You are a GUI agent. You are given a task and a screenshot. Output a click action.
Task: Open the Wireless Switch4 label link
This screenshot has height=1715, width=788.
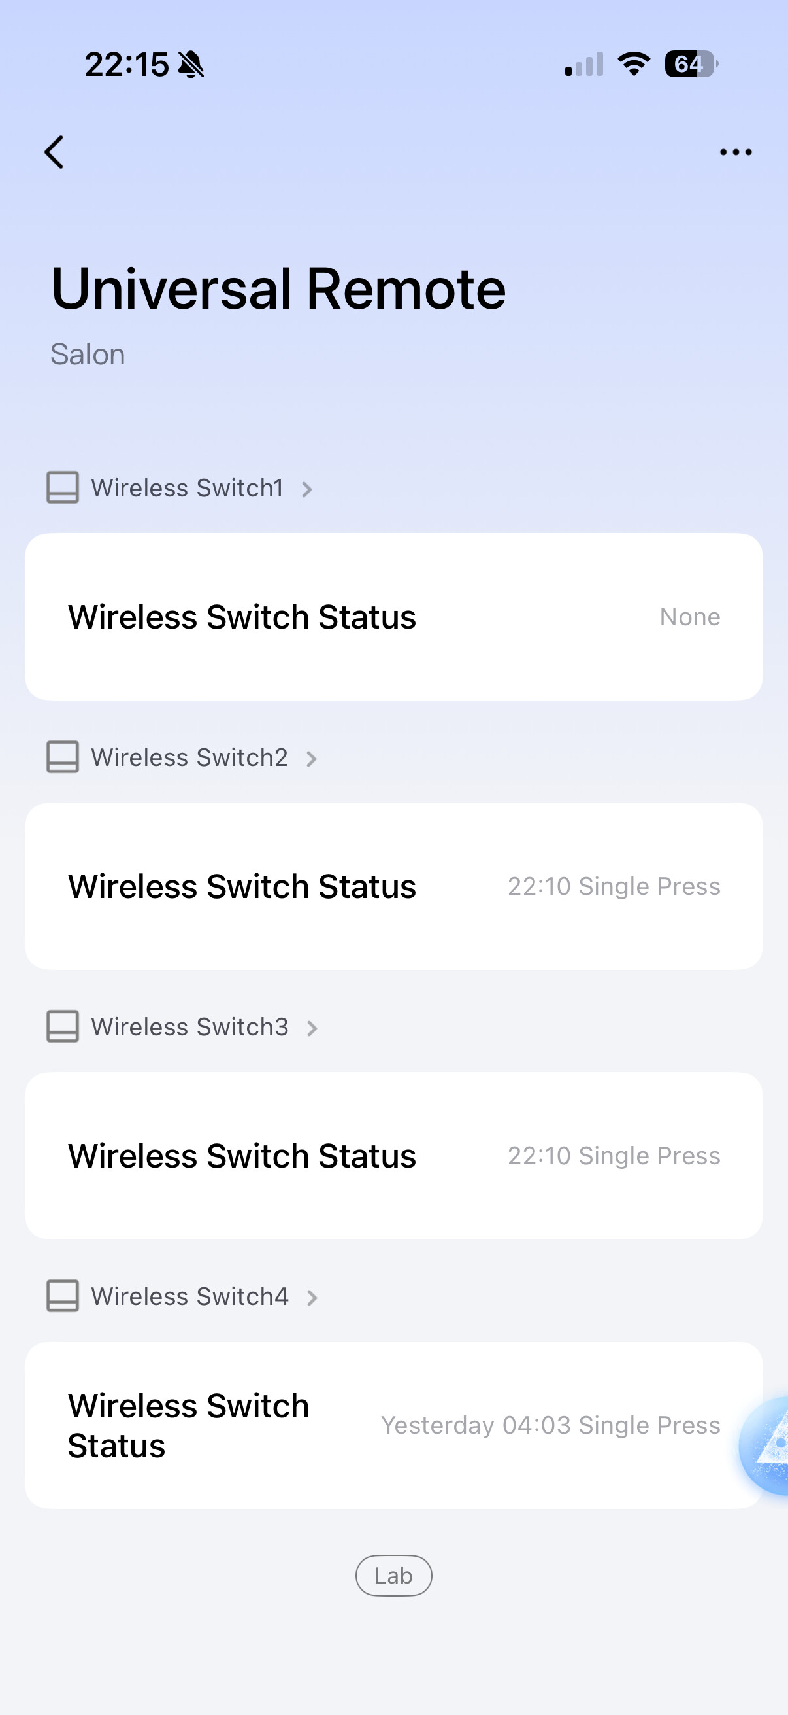click(x=189, y=1296)
